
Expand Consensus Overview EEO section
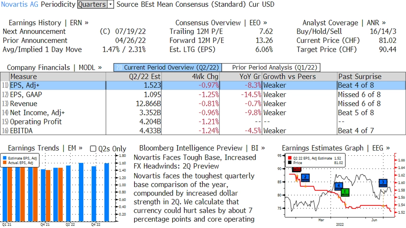pos(221,23)
